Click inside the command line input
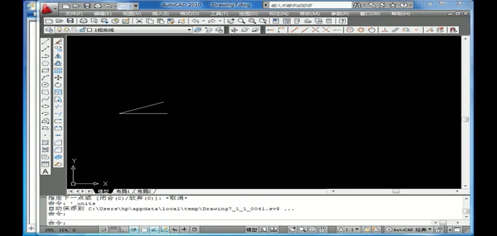The image size is (497, 236). [x=239, y=223]
